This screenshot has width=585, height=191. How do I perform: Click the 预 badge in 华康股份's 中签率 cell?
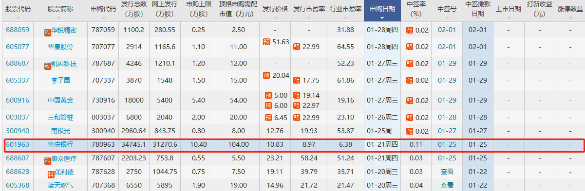coord(409,47)
